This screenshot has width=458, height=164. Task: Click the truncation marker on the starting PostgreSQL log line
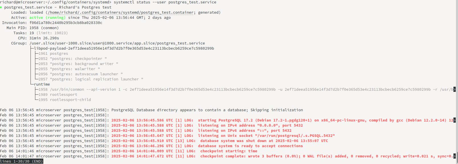455,120
